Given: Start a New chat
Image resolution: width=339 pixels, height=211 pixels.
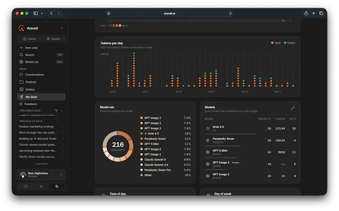Looking at the screenshot, I should pyautogui.click(x=41, y=48).
